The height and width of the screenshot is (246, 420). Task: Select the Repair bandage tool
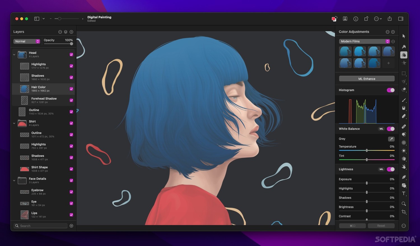[404, 126]
